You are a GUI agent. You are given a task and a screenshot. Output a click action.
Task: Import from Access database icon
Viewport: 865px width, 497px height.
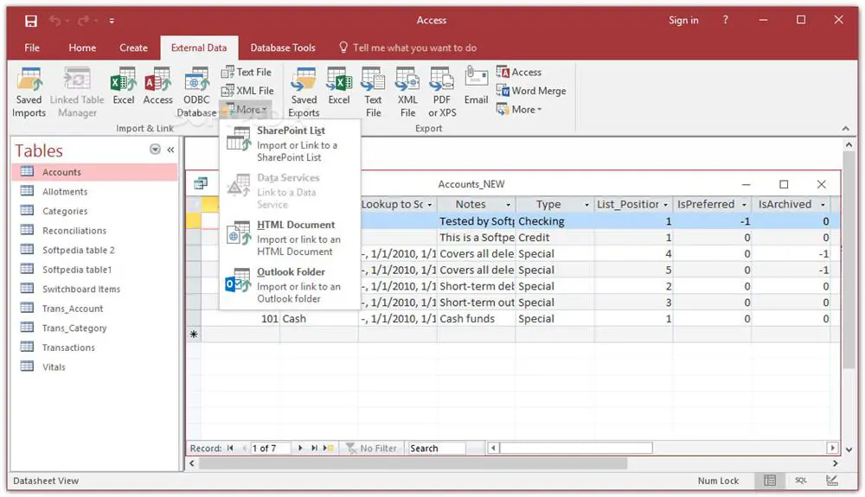click(157, 86)
